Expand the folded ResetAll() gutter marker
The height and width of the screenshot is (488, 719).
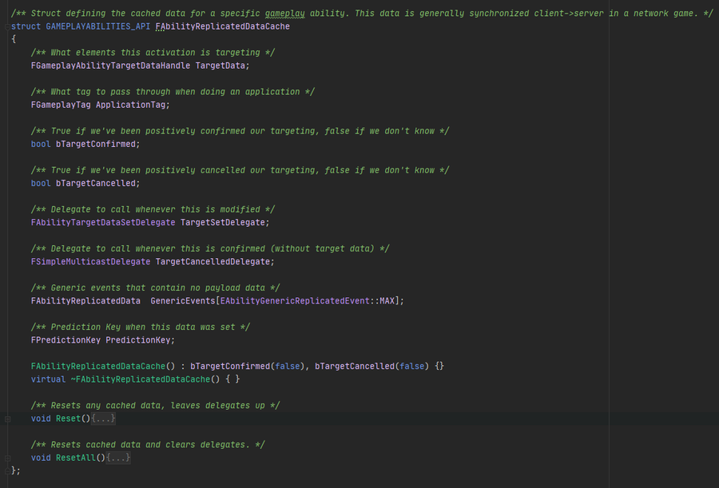tap(7, 458)
